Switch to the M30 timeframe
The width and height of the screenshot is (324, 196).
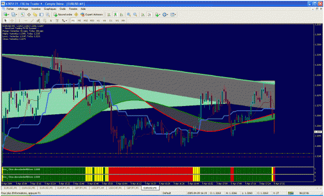pos(92,20)
